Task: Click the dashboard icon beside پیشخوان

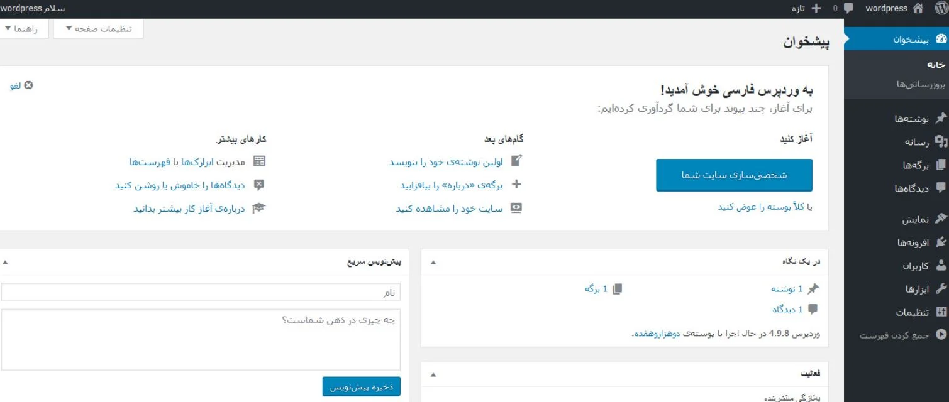Action: coord(941,40)
